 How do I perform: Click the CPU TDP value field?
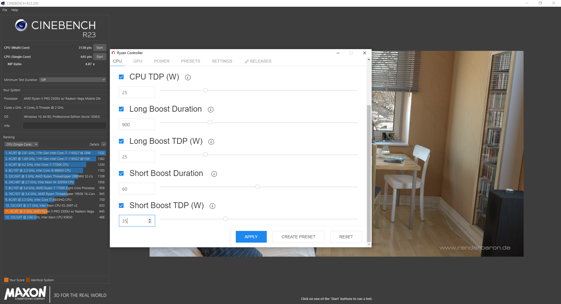pos(137,92)
